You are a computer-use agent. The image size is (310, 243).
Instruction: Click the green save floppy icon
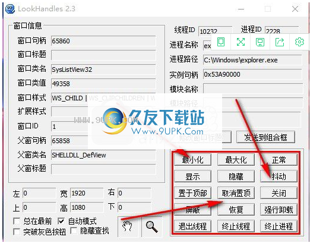(260, 42)
